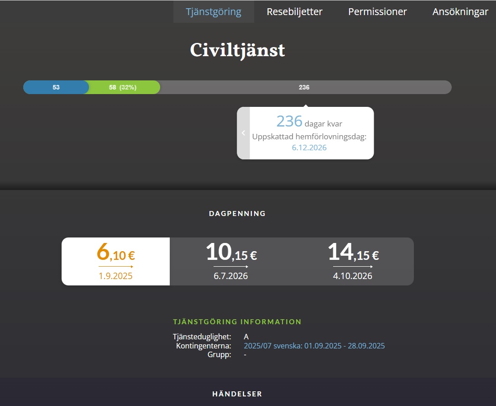This screenshot has height=406, width=496.
Task: Click the Händelser section heading
Action: (237, 394)
